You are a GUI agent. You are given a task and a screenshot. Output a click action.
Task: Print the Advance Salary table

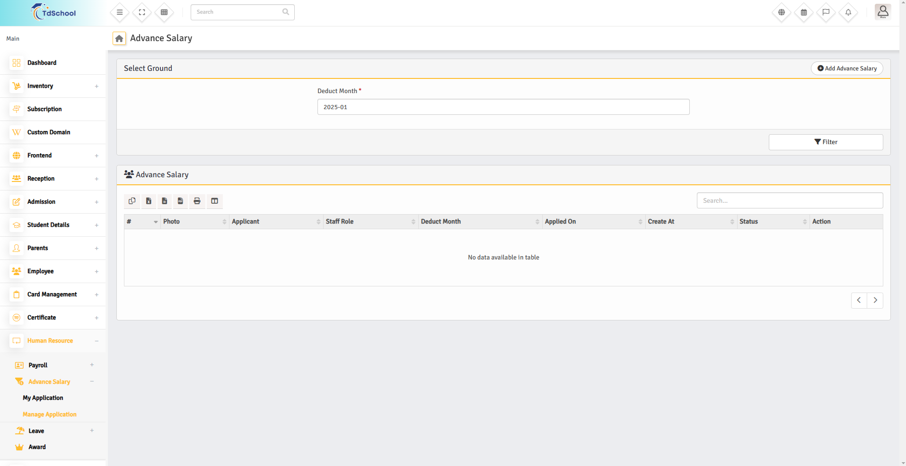tap(197, 201)
